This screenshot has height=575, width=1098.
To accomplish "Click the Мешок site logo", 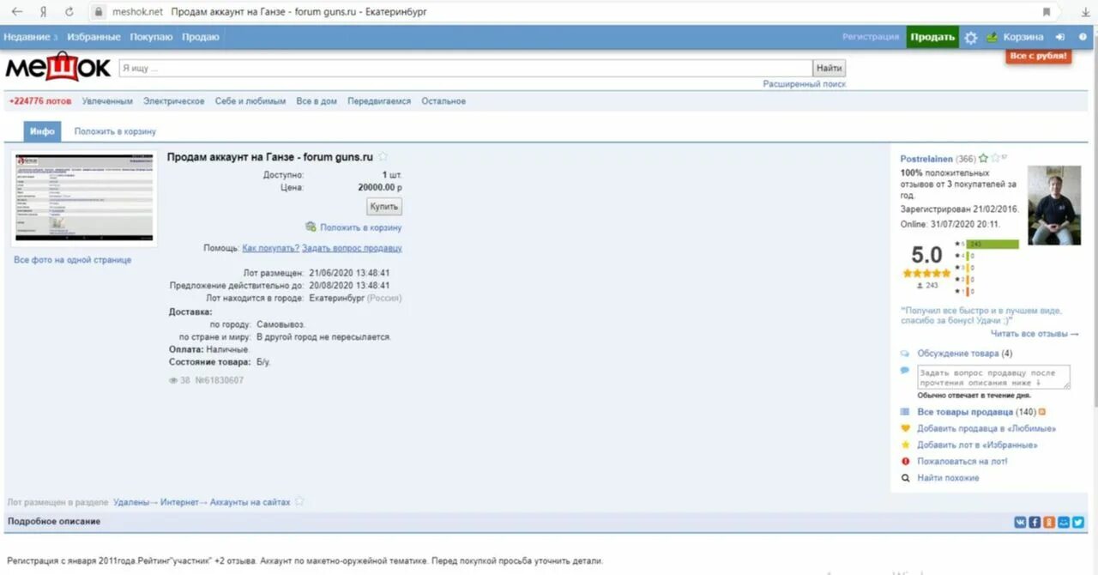I will click(x=58, y=67).
